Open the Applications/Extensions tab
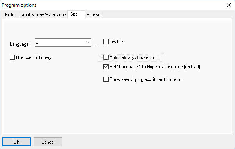The width and height of the screenshot is (235, 149). 43,15
